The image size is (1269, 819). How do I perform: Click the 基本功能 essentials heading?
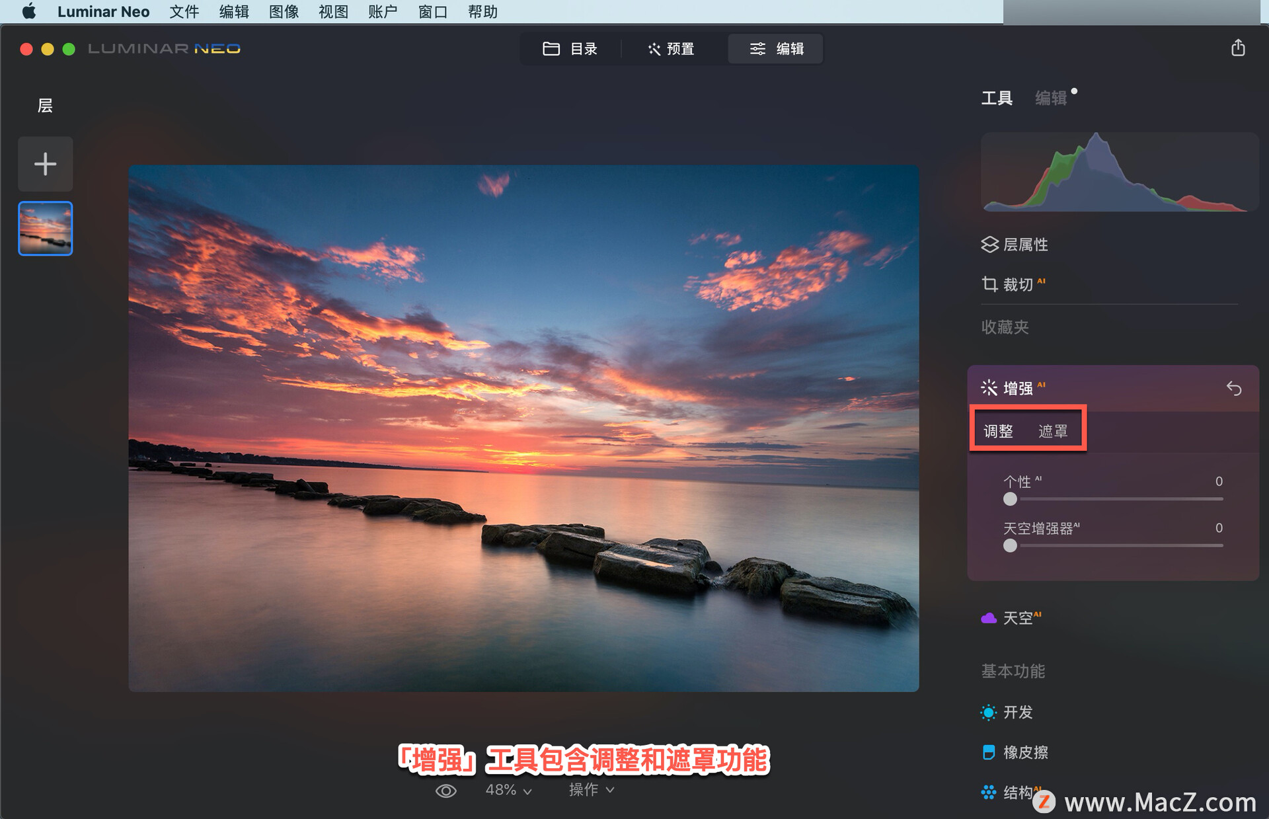1013,671
